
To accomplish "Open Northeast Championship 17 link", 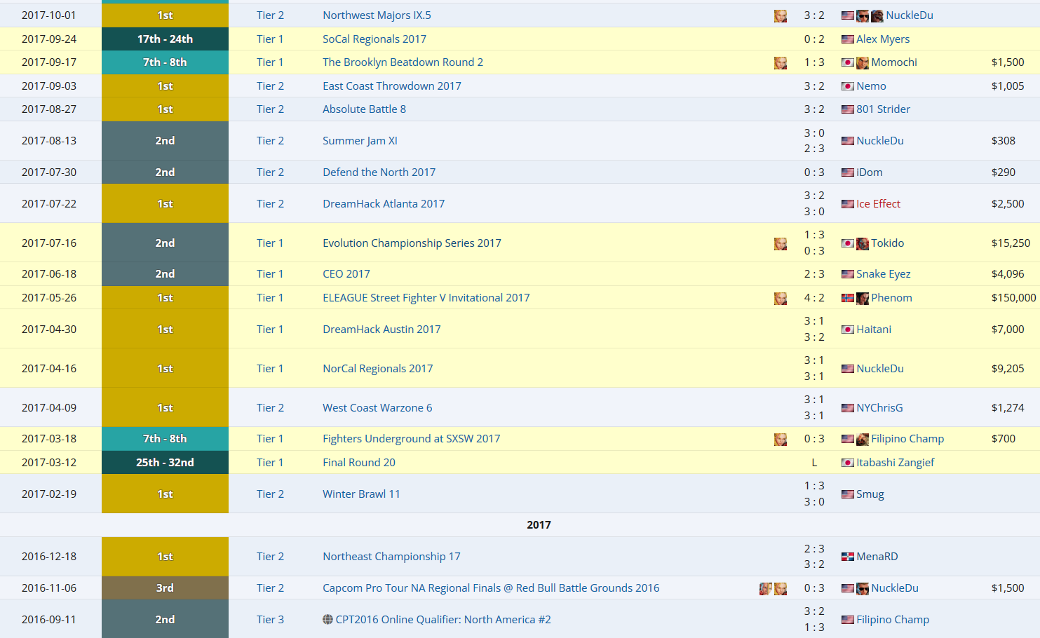I will pyautogui.click(x=391, y=557).
